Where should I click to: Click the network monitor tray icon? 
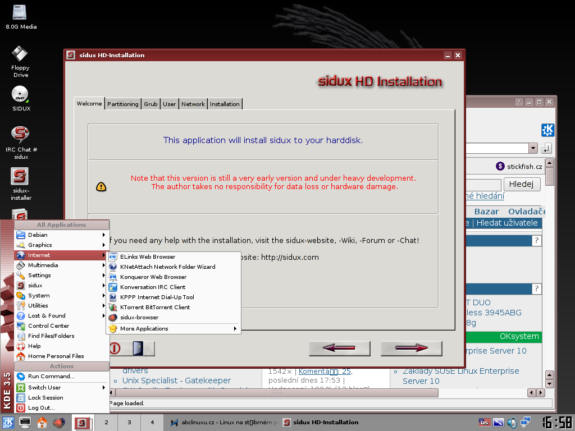(x=525, y=423)
